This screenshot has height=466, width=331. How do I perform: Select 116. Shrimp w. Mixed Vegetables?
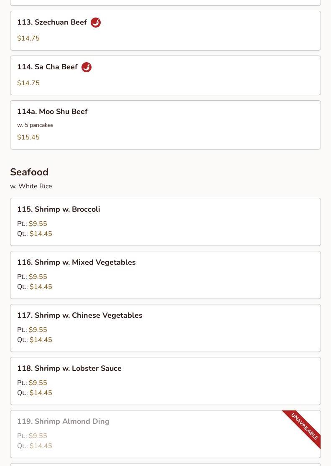[165, 275]
